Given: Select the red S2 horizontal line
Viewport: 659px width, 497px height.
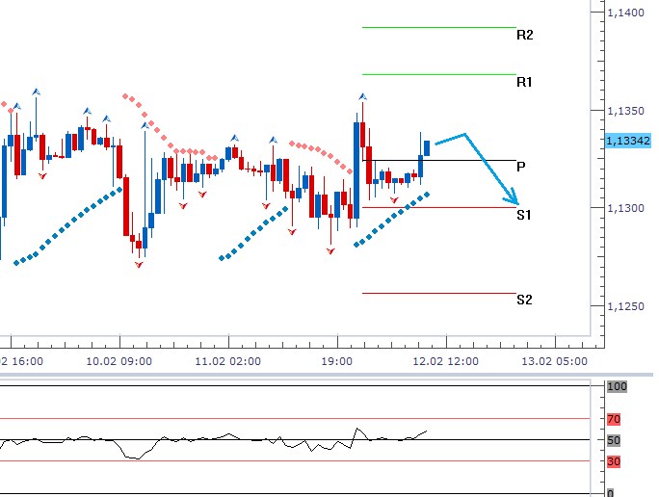Looking at the screenshot, I should [x=438, y=293].
